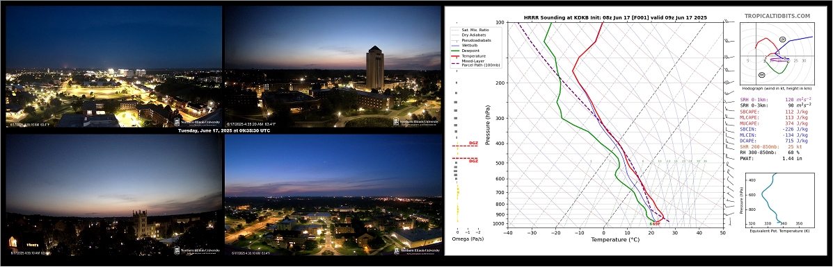Click the RM storm motion marker on the hodograph
833x267 pixels.
click(x=762, y=75)
